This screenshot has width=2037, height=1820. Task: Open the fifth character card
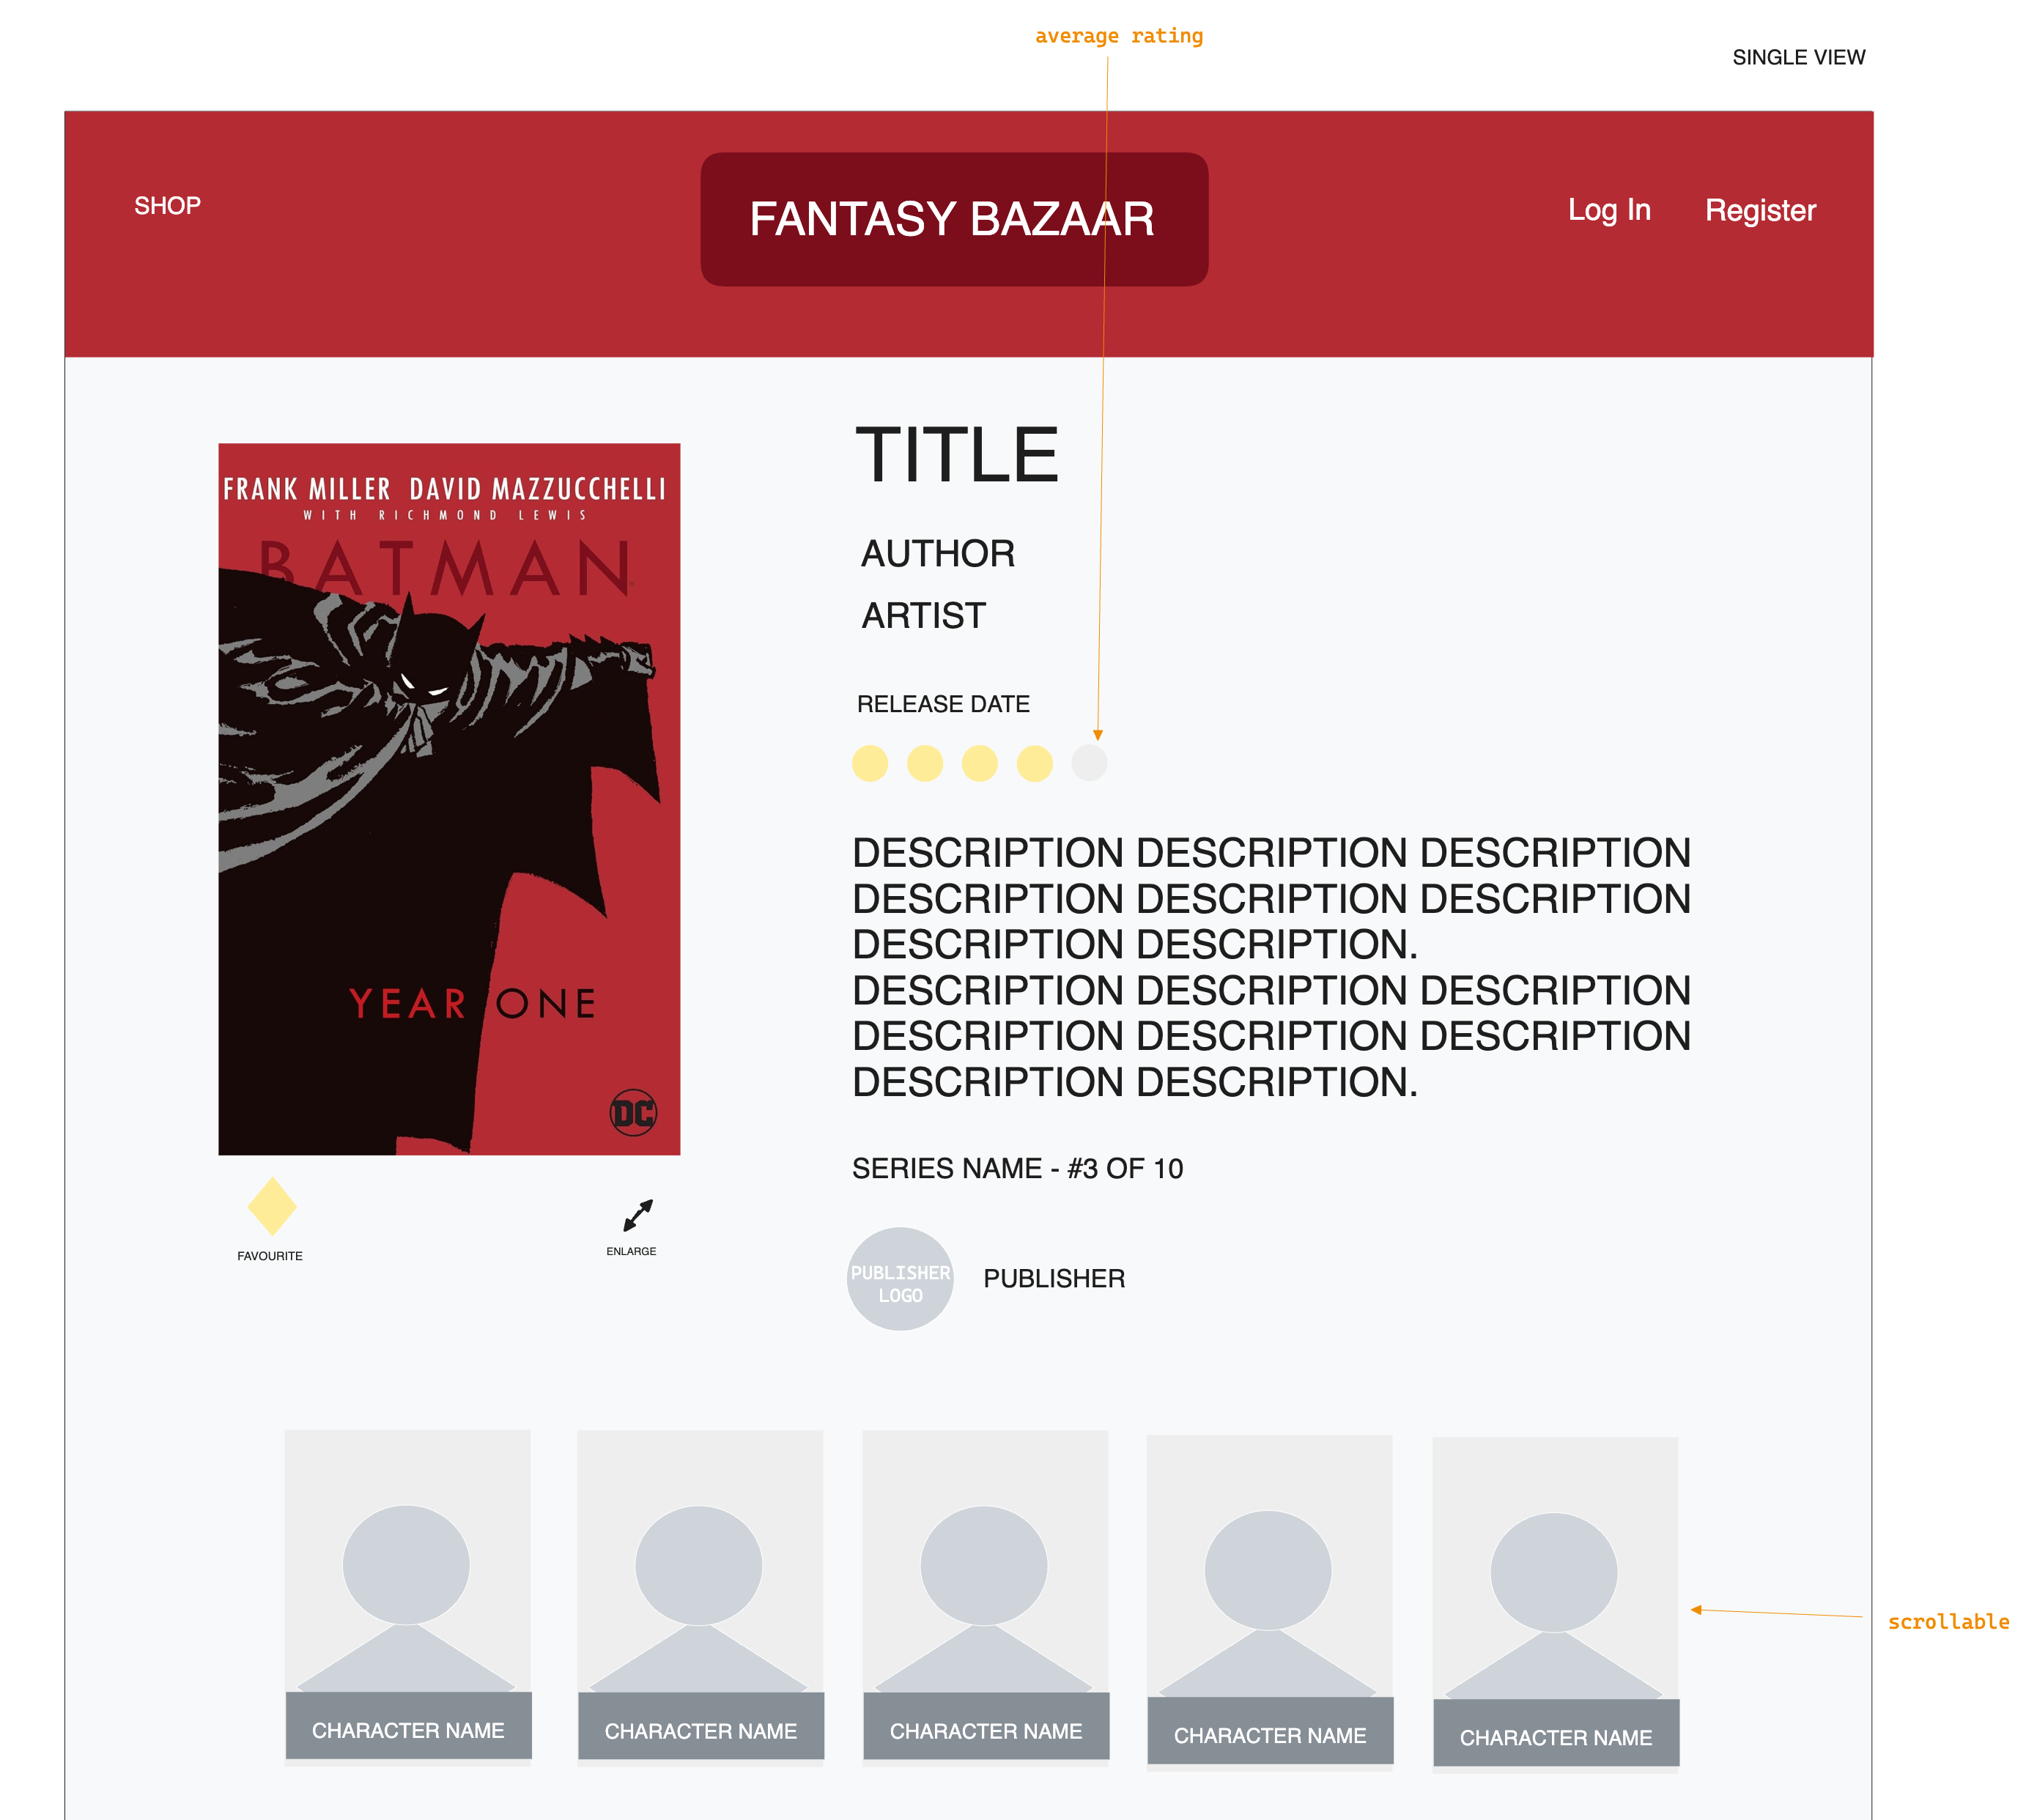point(1556,1605)
